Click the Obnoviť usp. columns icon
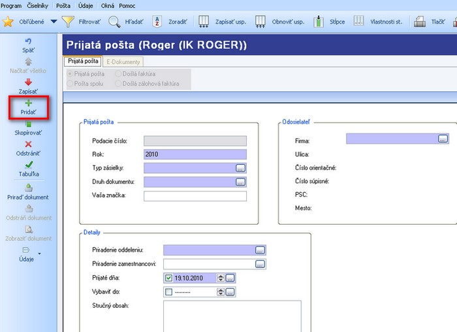Screen dimensions: 457x332 click(x=260, y=22)
